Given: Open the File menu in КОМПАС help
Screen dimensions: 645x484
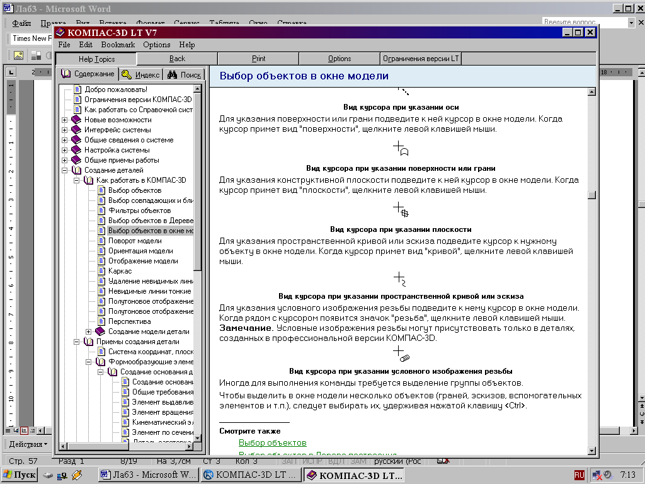Looking at the screenshot, I should pyautogui.click(x=64, y=45).
